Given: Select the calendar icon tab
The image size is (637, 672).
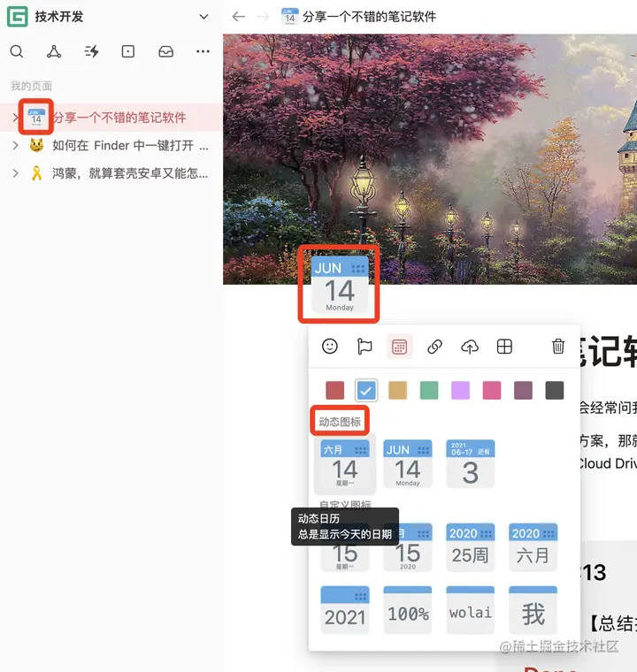Looking at the screenshot, I should [x=399, y=347].
